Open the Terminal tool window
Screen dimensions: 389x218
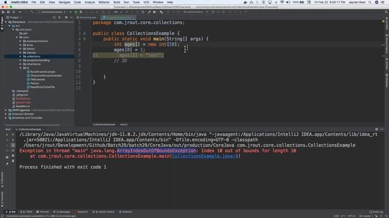pyautogui.click(x=43, y=212)
